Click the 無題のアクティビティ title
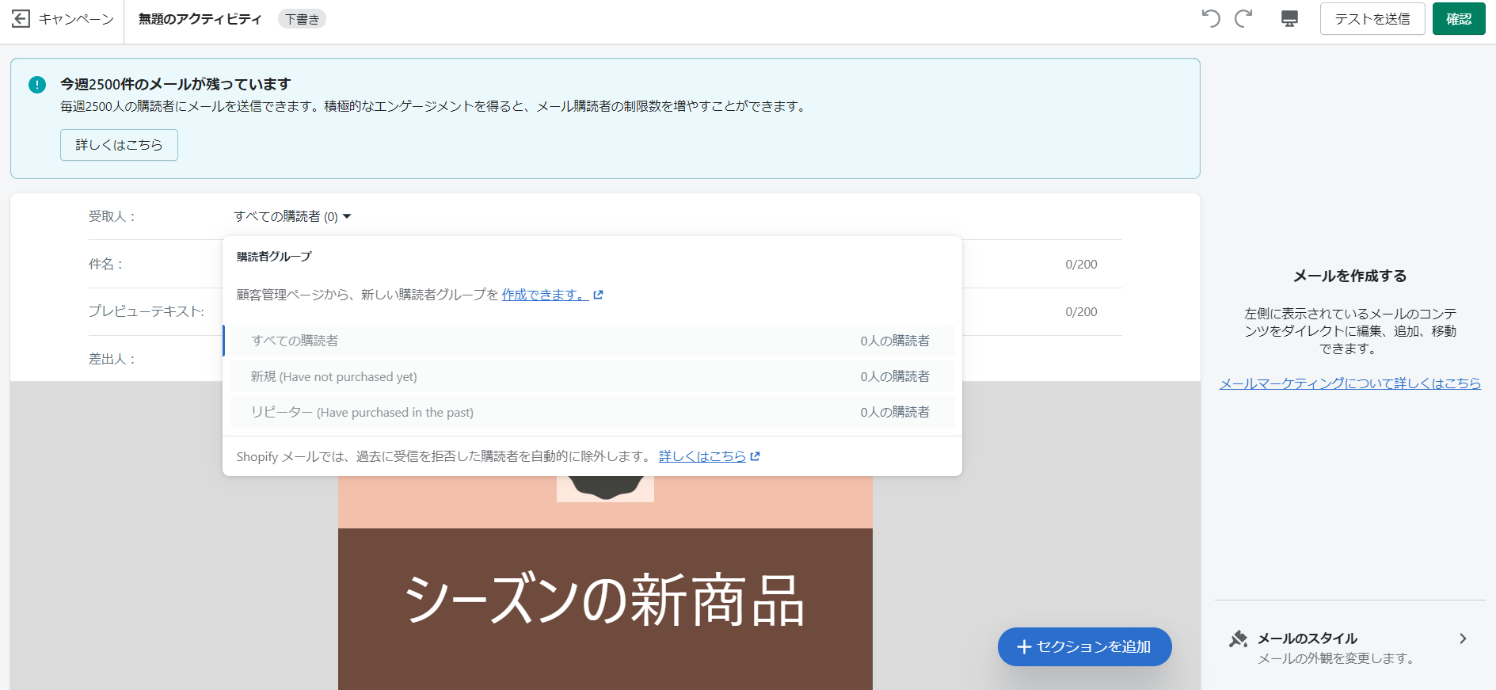 click(200, 19)
